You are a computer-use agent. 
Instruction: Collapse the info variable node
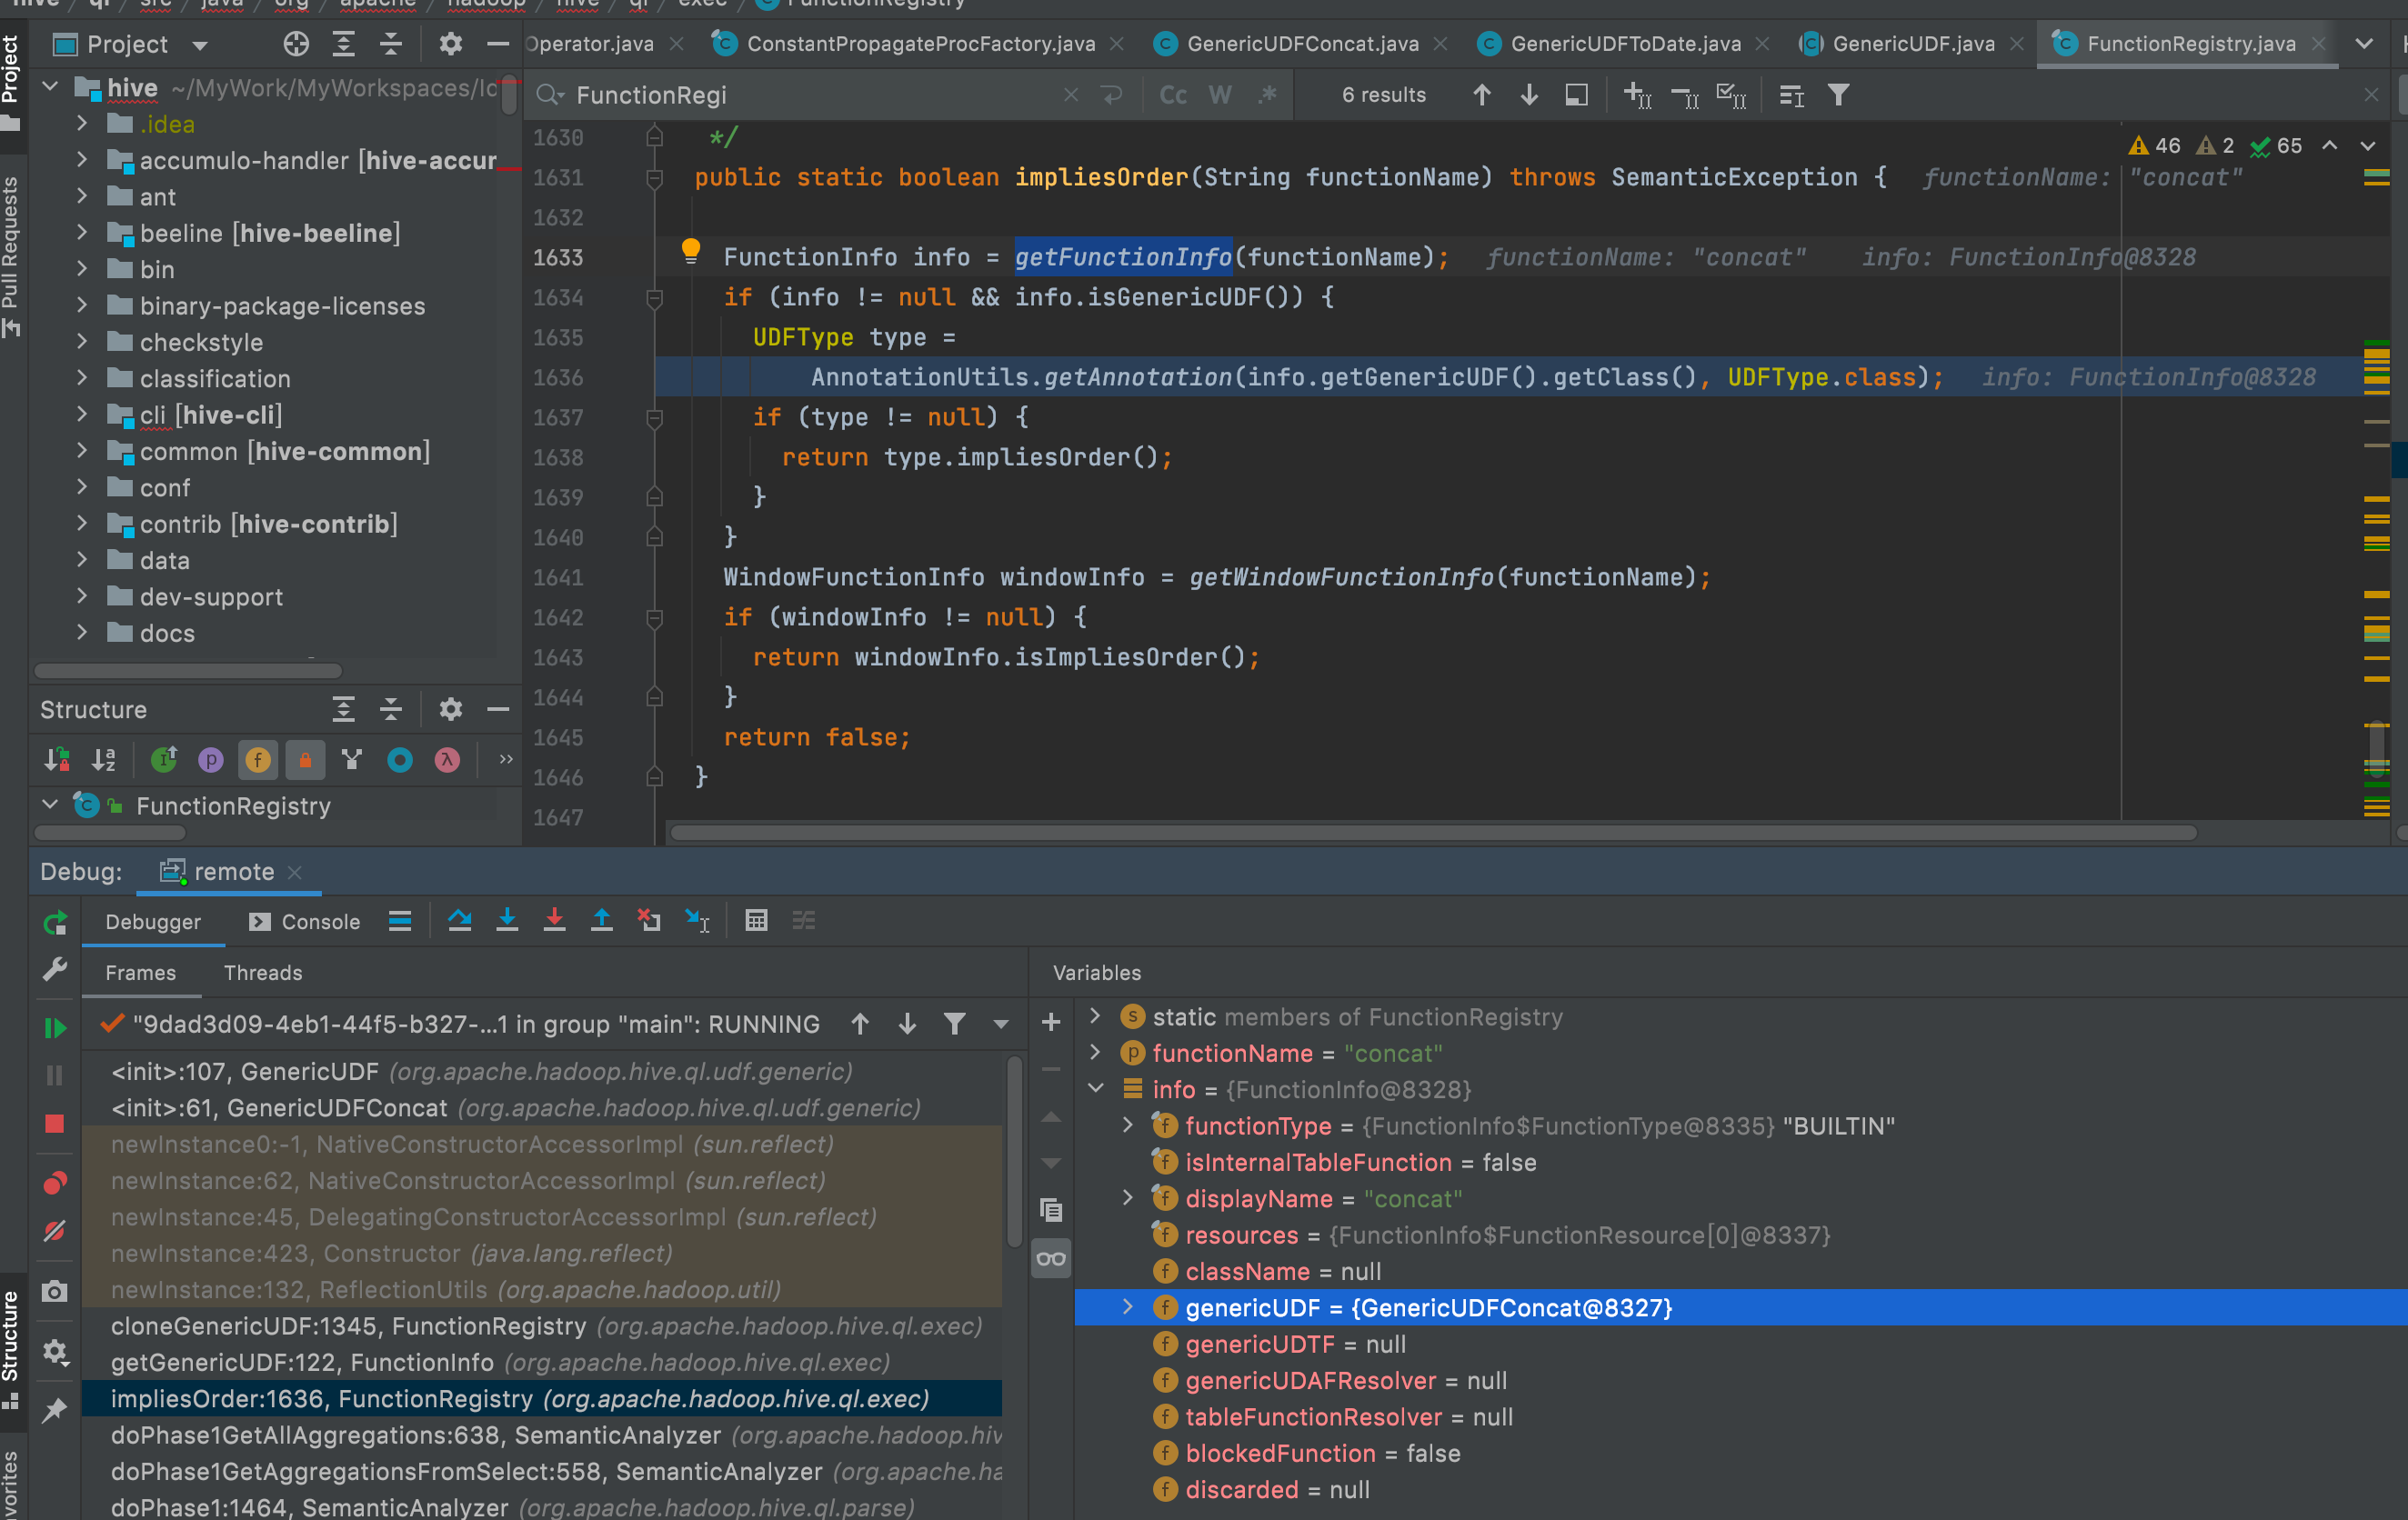pos(1096,1089)
